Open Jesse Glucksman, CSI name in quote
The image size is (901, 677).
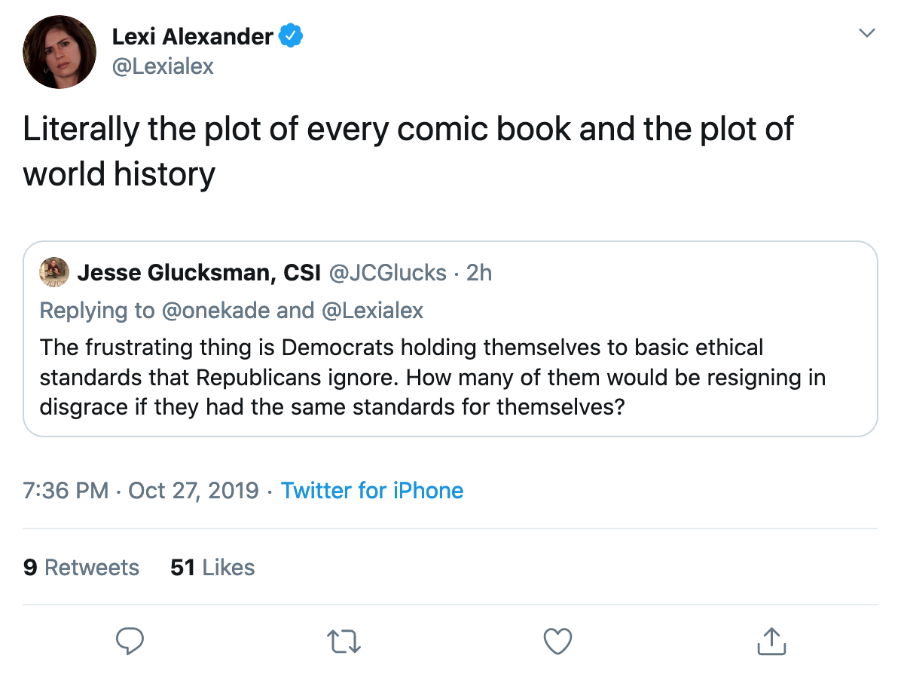click(x=199, y=272)
